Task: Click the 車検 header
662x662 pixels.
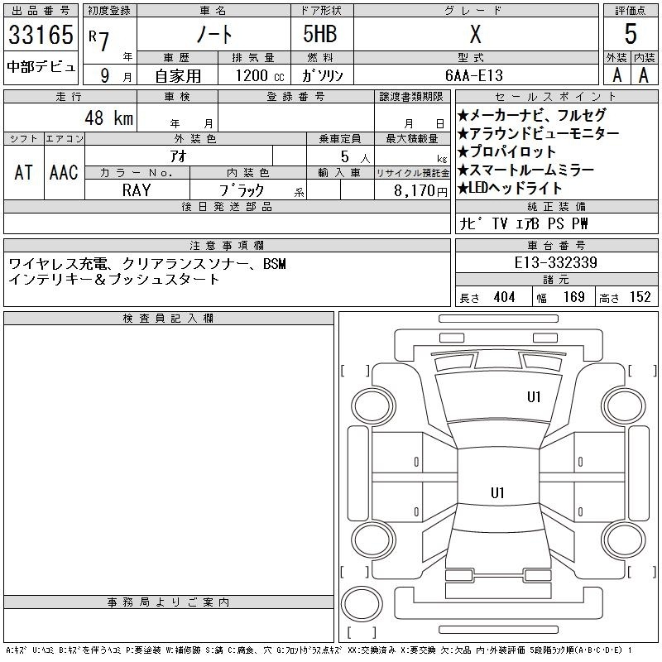Action: point(177,96)
